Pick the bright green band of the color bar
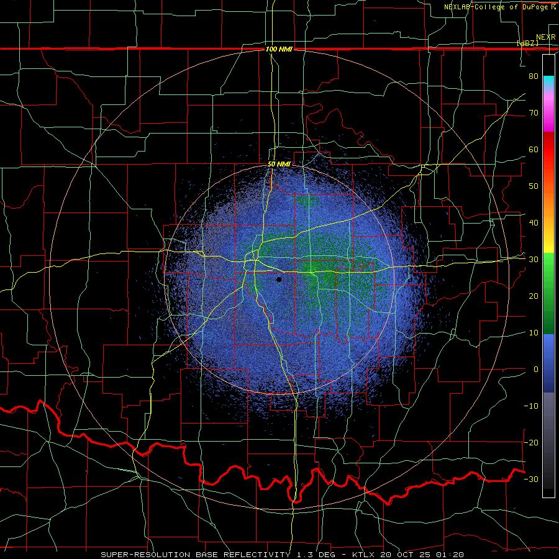Screen dimensions: 559x559 point(548,271)
